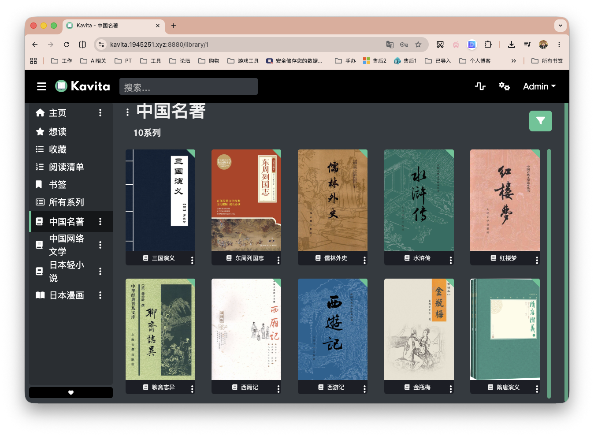The height and width of the screenshot is (436, 594).
Task: Open the three-dot menu for 东周列国志
Action: coord(278,260)
